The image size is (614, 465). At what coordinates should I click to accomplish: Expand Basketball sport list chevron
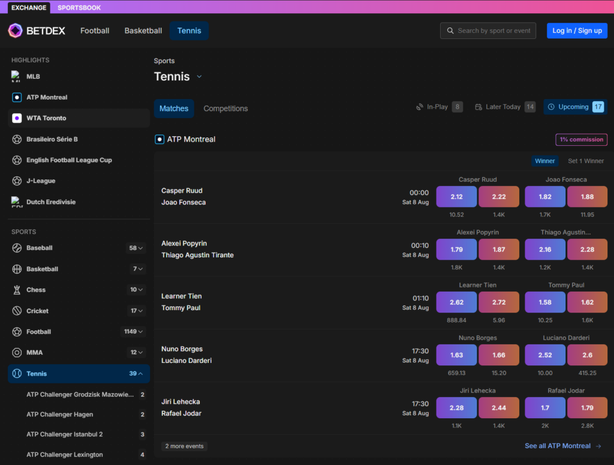(140, 269)
